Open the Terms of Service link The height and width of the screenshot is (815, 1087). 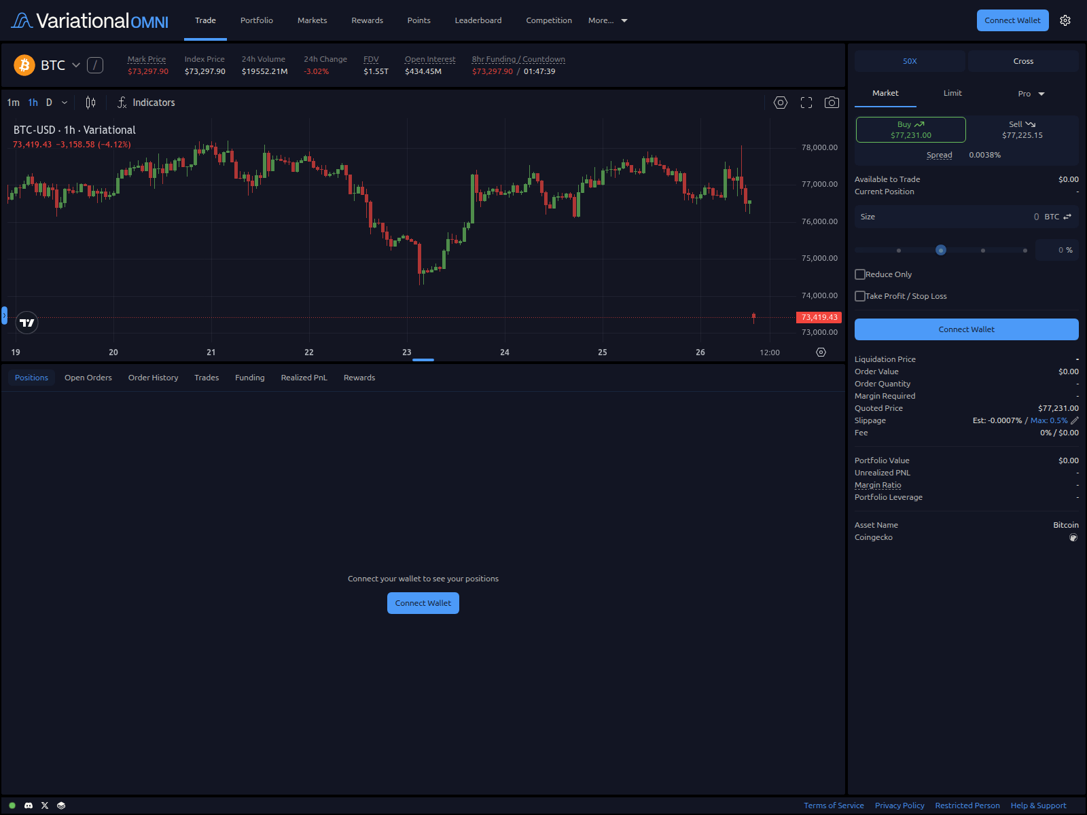tap(834, 805)
